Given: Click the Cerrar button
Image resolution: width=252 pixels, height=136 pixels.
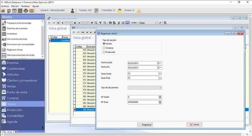Looking at the screenshot, I should [194, 125].
